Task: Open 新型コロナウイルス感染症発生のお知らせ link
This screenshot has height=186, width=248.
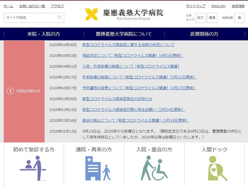Action: 117,99
